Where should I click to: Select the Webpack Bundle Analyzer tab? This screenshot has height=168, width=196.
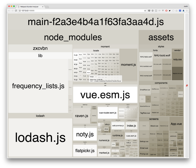(29, 7)
